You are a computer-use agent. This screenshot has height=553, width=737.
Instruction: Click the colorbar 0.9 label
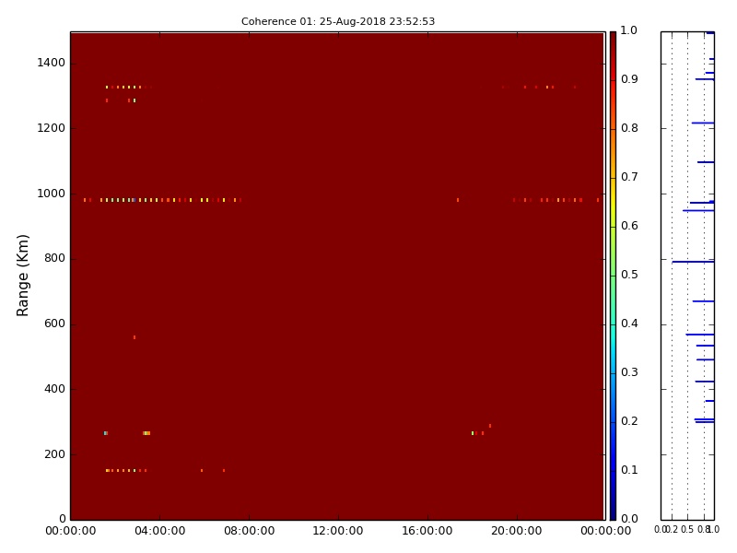(629, 79)
